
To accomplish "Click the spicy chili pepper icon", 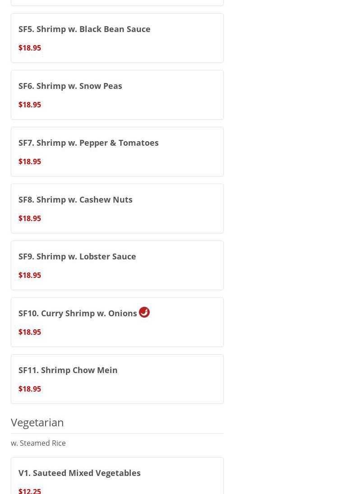I will coord(144,312).
